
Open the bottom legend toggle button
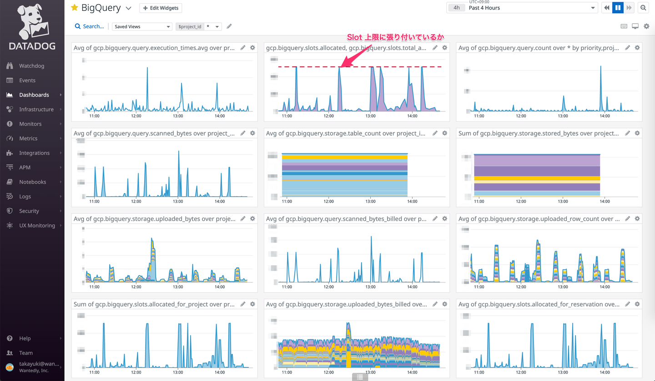point(360,377)
